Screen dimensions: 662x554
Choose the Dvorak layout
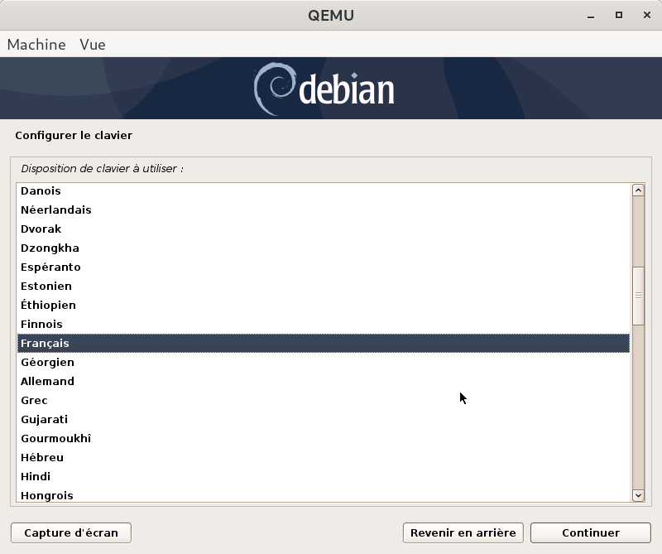(x=41, y=229)
